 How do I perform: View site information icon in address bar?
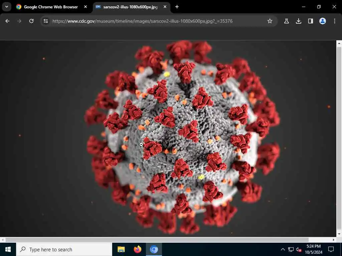point(45,21)
